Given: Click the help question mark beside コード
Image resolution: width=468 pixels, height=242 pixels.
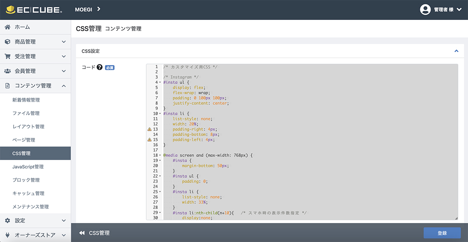Looking at the screenshot, I should [99, 67].
